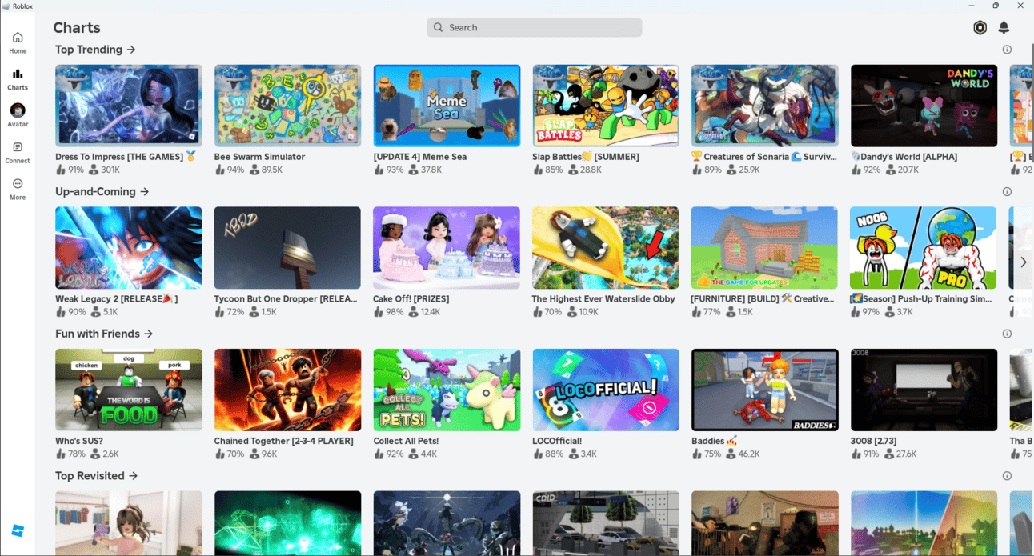
Task: Click the Charts page heading
Action: [x=77, y=27]
